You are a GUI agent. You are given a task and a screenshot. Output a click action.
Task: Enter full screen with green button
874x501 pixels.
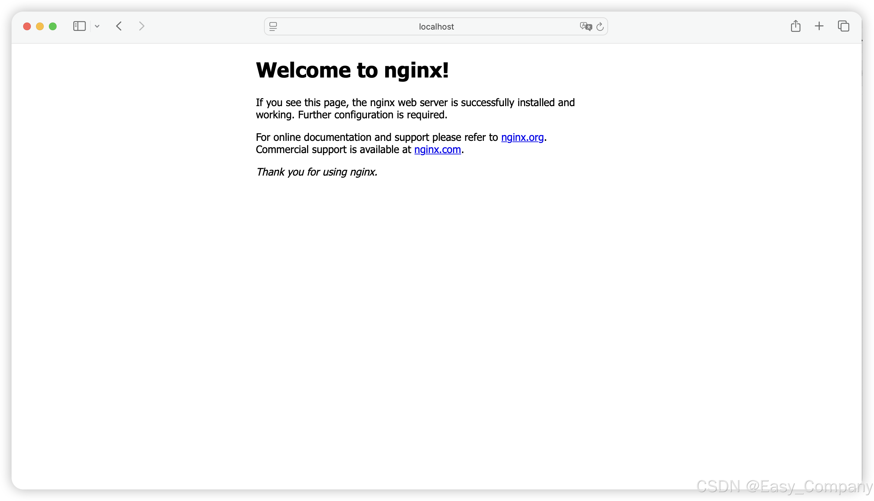[53, 26]
